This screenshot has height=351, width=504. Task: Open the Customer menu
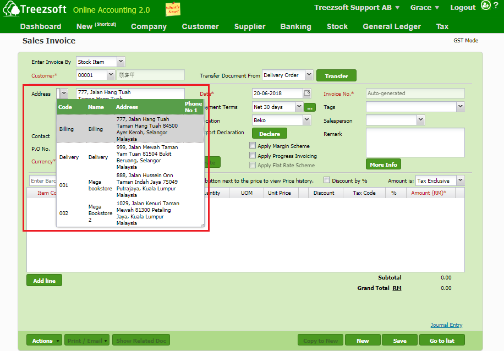tap(200, 26)
